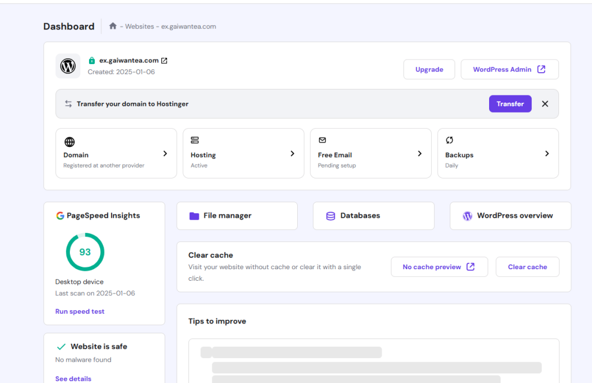Open the File manager tile
The width and height of the screenshot is (592, 383).
click(x=237, y=216)
